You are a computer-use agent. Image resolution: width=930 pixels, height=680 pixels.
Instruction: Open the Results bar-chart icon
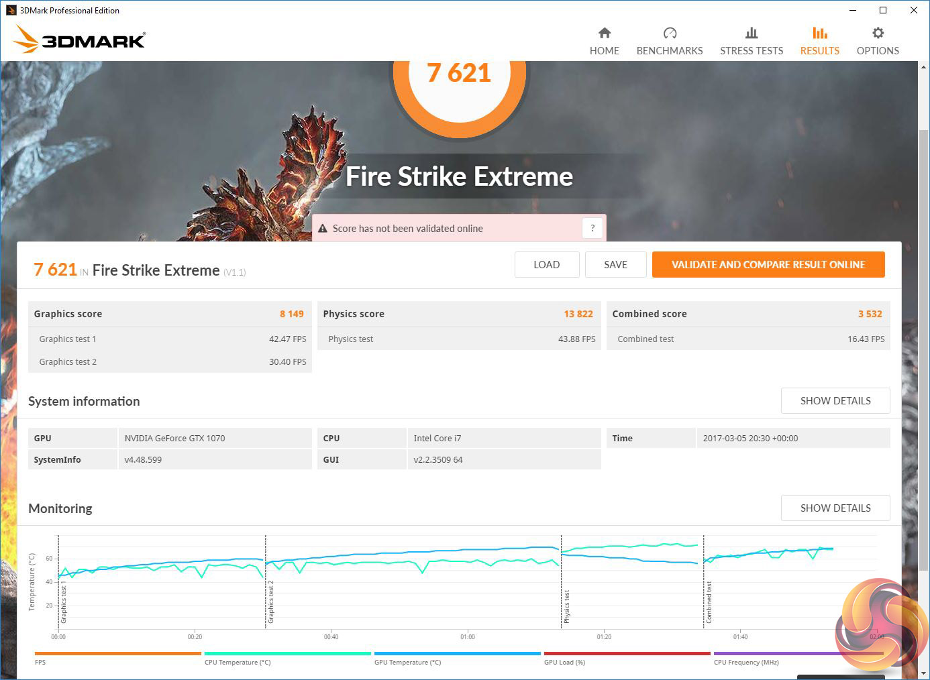pyautogui.click(x=820, y=33)
